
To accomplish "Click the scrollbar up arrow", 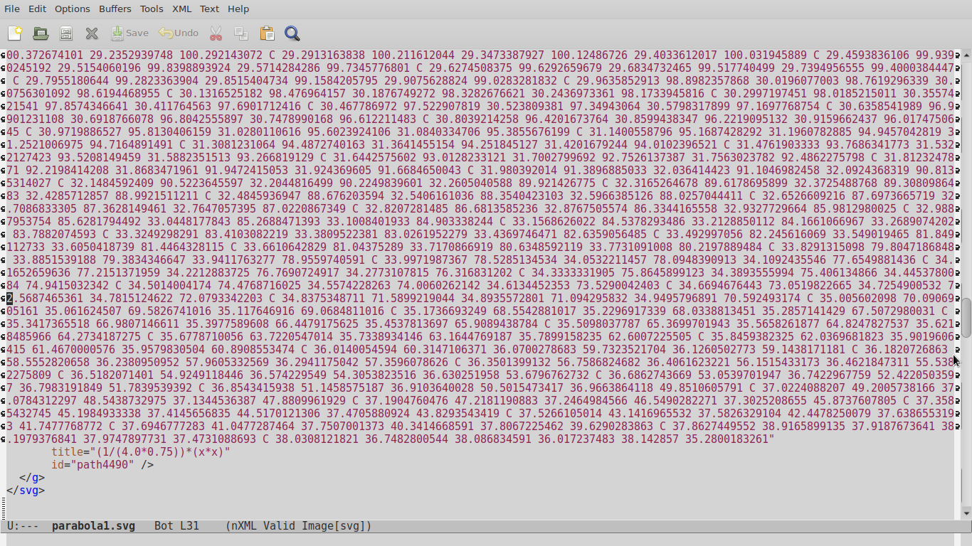I will 966,54.
